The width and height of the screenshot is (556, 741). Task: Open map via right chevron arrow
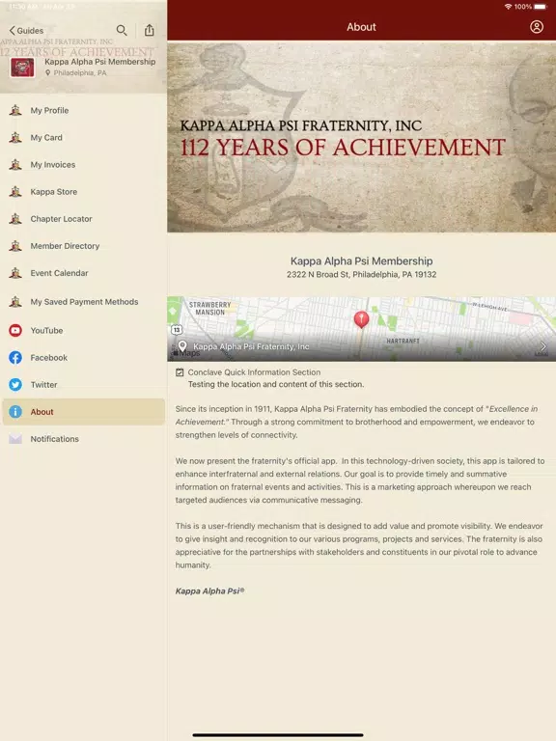point(543,346)
